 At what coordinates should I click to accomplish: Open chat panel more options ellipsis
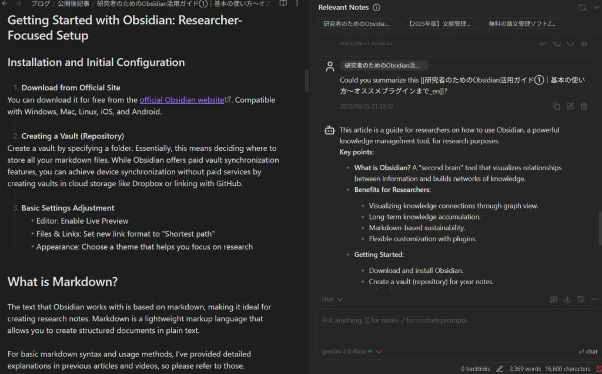595,299
